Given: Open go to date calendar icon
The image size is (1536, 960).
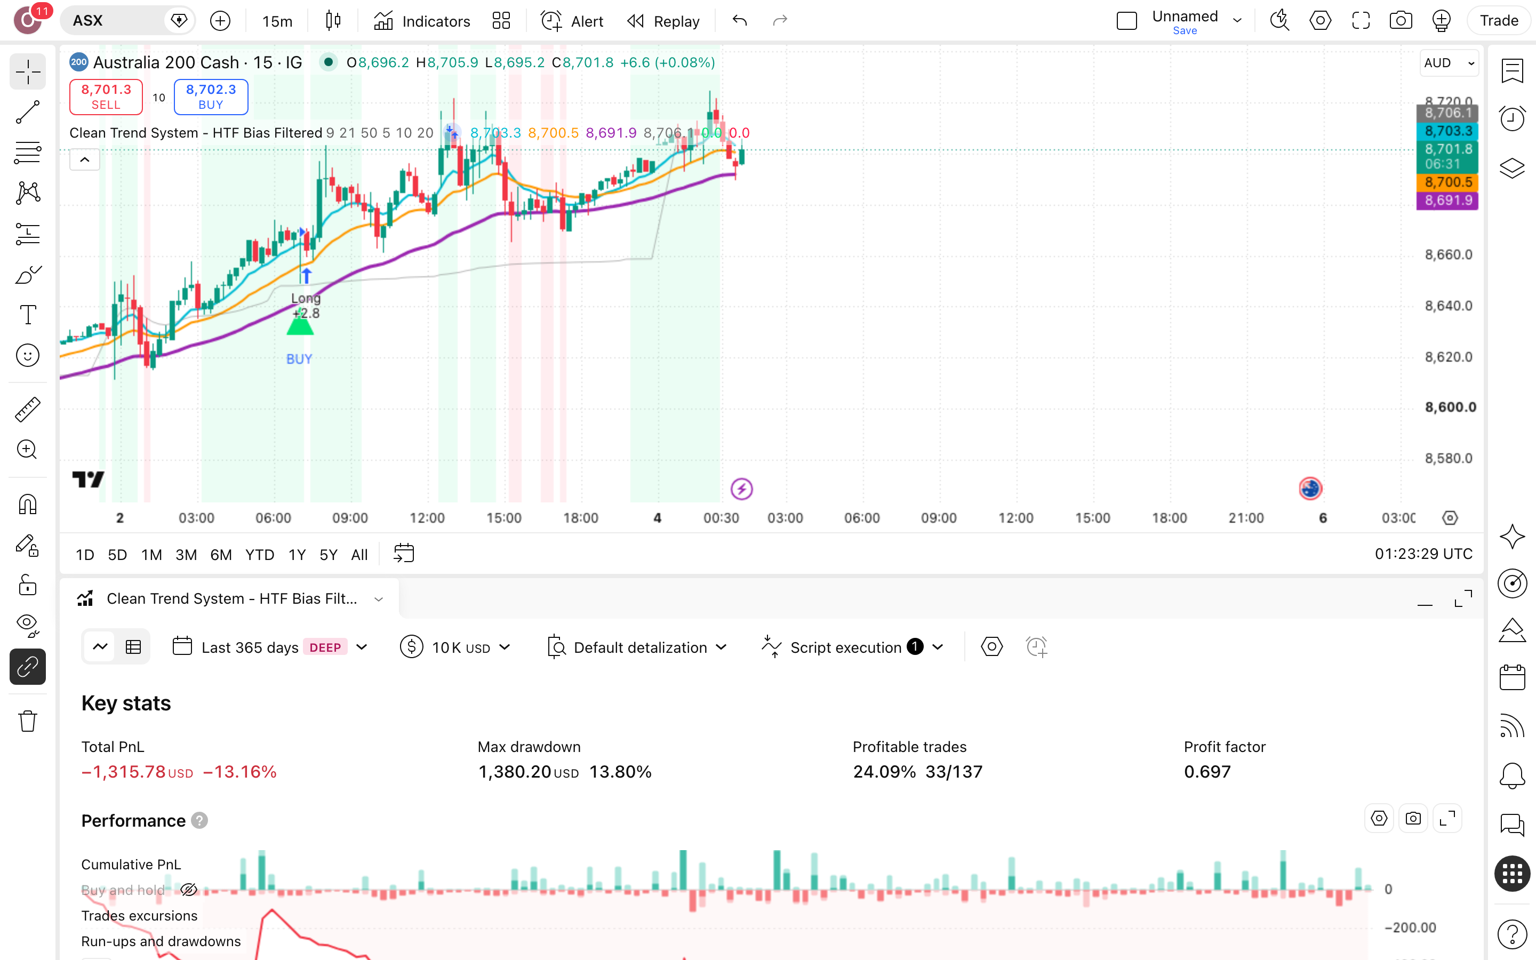Looking at the screenshot, I should (404, 554).
